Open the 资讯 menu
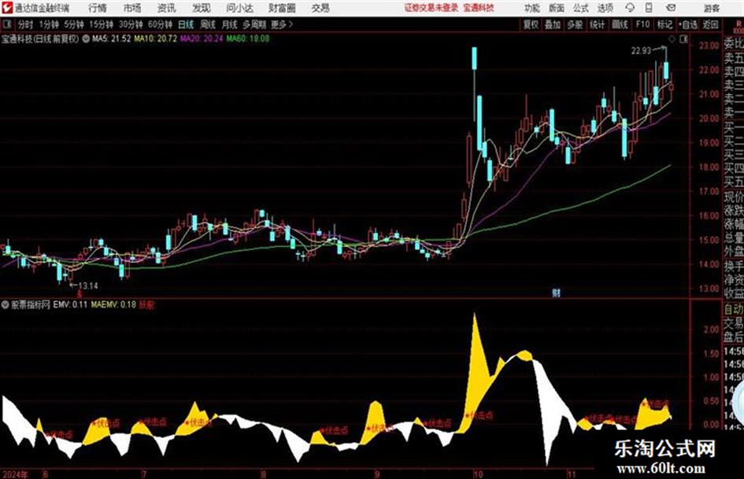This screenshot has height=479, width=744. point(166,8)
